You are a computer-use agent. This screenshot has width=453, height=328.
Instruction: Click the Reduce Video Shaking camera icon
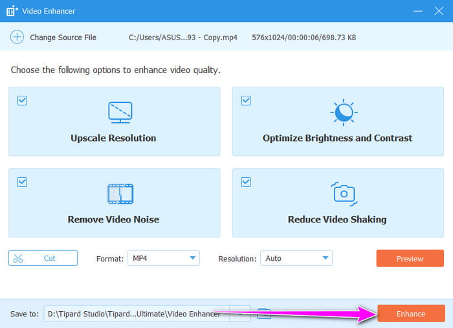click(x=343, y=193)
